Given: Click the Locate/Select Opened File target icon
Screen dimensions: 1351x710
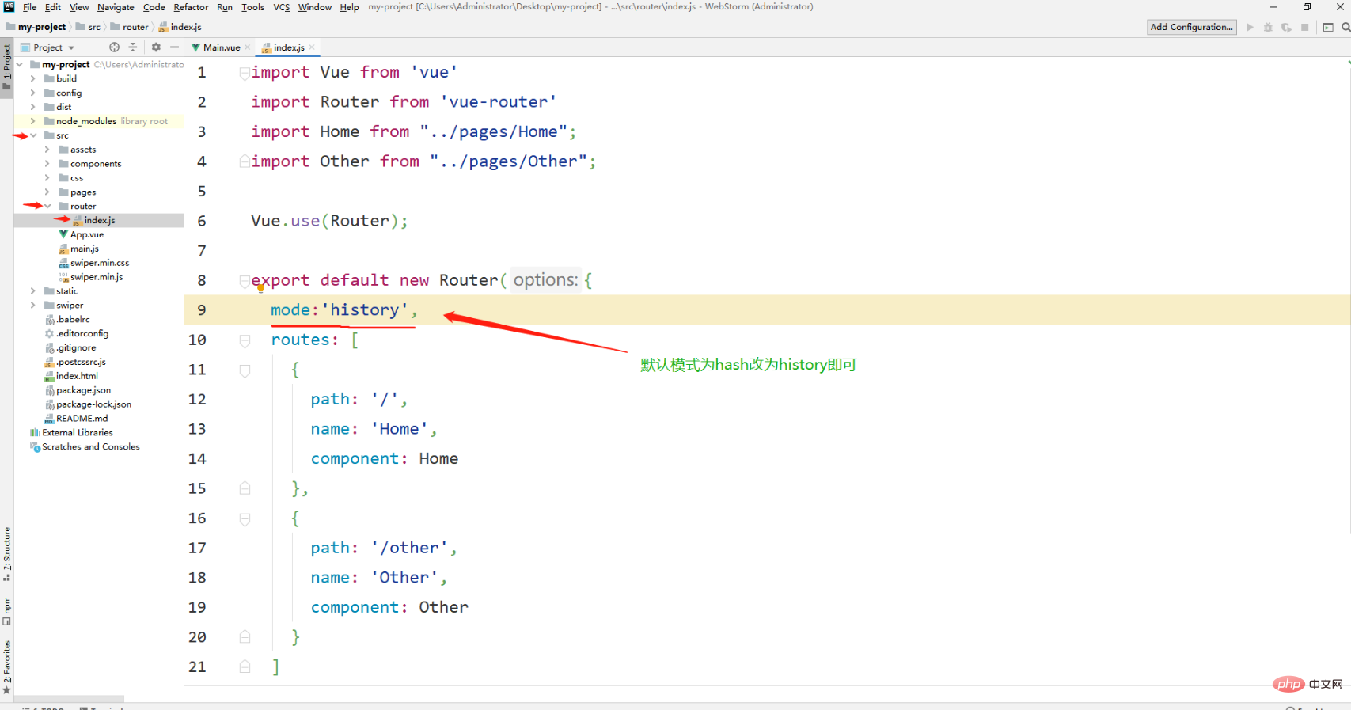Looking at the screenshot, I should [x=114, y=47].
